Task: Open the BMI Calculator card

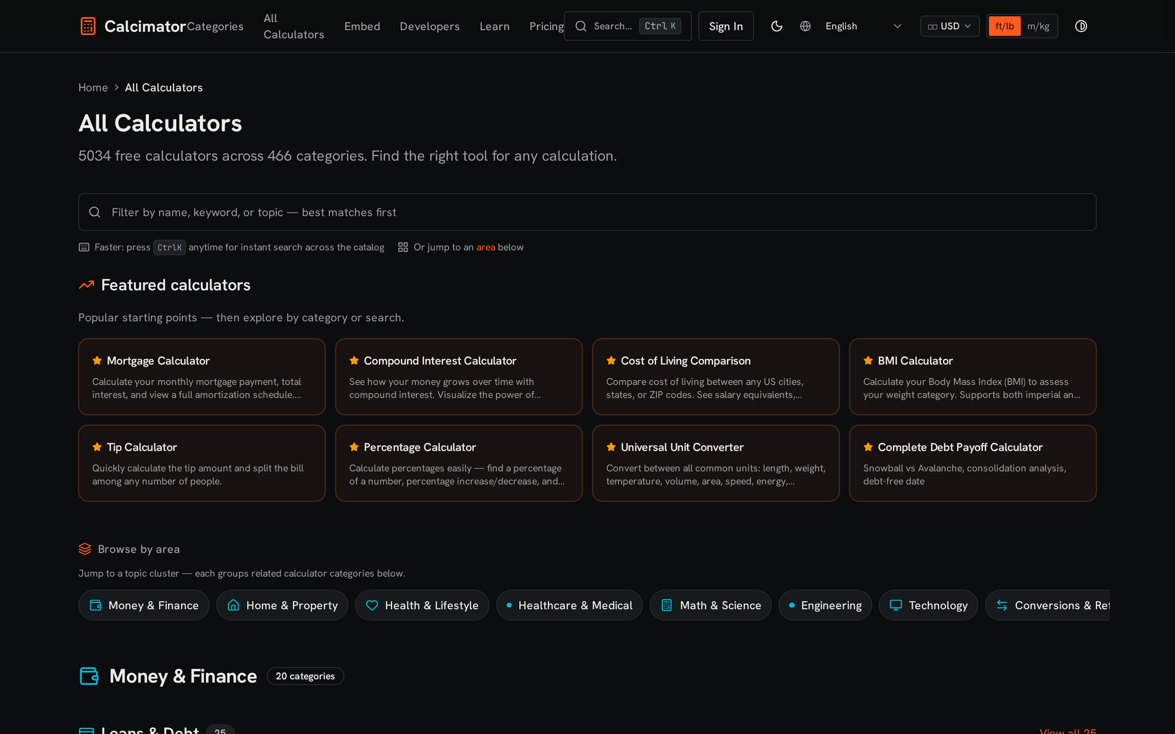Action: (973, 377)
